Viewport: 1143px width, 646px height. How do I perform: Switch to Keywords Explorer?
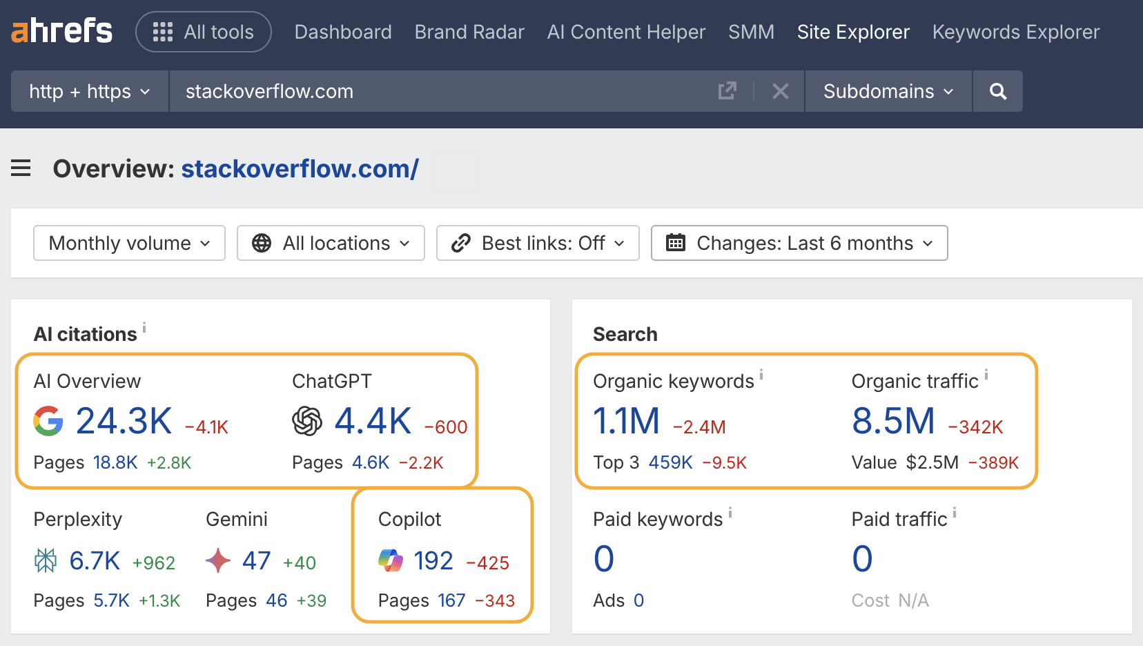click(1015, 32)
